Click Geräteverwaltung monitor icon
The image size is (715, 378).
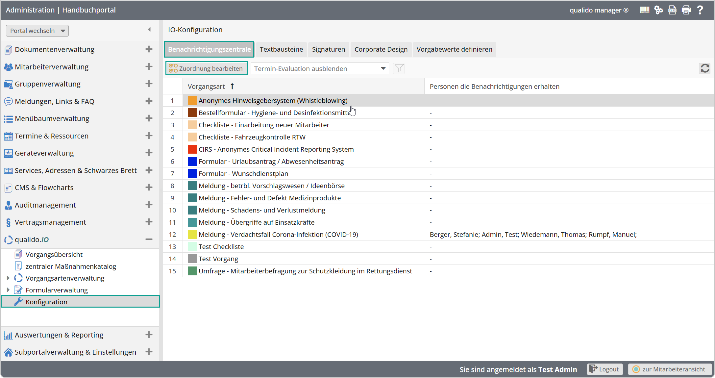click(x=9, y=153)
